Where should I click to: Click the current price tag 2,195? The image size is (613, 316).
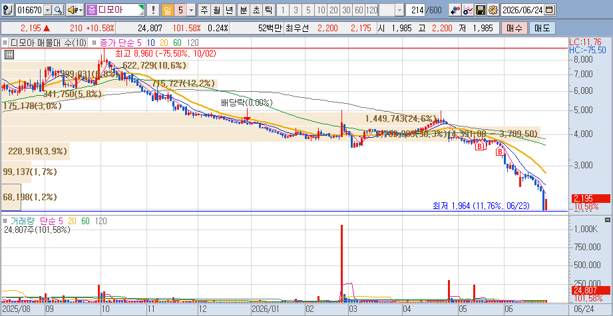point(590,198)
